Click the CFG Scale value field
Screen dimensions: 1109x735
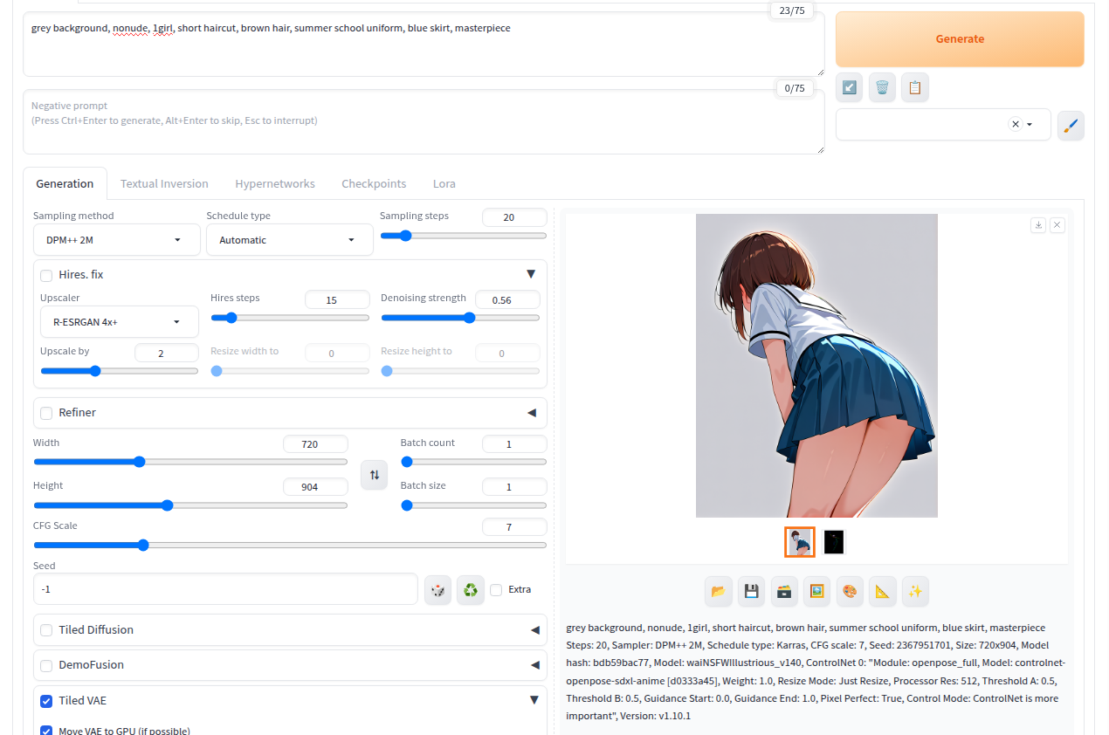[514, 527]
